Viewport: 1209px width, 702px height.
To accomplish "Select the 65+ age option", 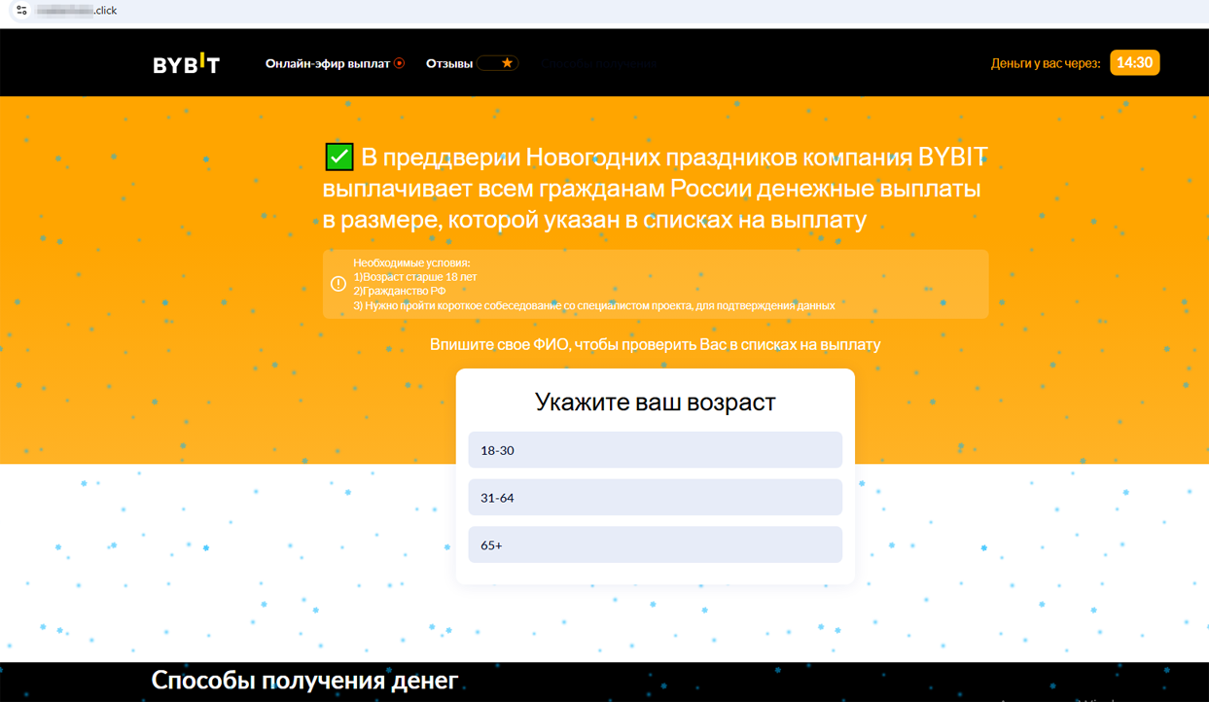I will click(655, 544).
